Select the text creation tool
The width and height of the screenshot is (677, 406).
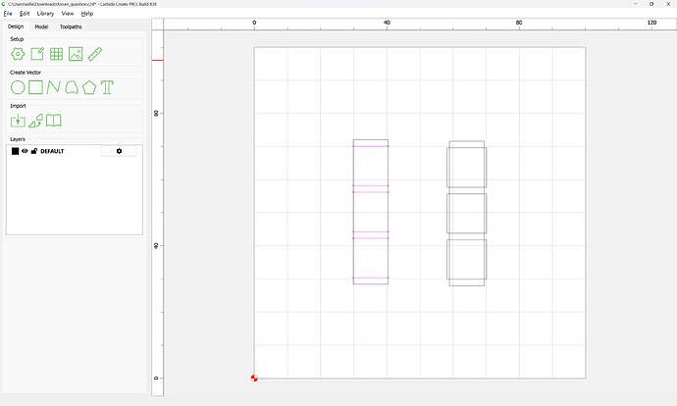click(x=107, y=87)
